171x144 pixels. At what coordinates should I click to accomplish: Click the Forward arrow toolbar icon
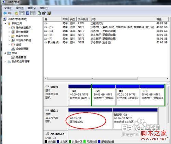click(10, 13)
